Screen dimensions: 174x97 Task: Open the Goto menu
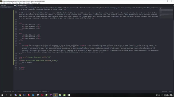[x=20, y=3]
